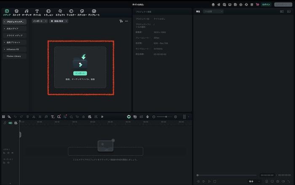
Task: Open the タイトル (Titles) tab
Action: 37,12
